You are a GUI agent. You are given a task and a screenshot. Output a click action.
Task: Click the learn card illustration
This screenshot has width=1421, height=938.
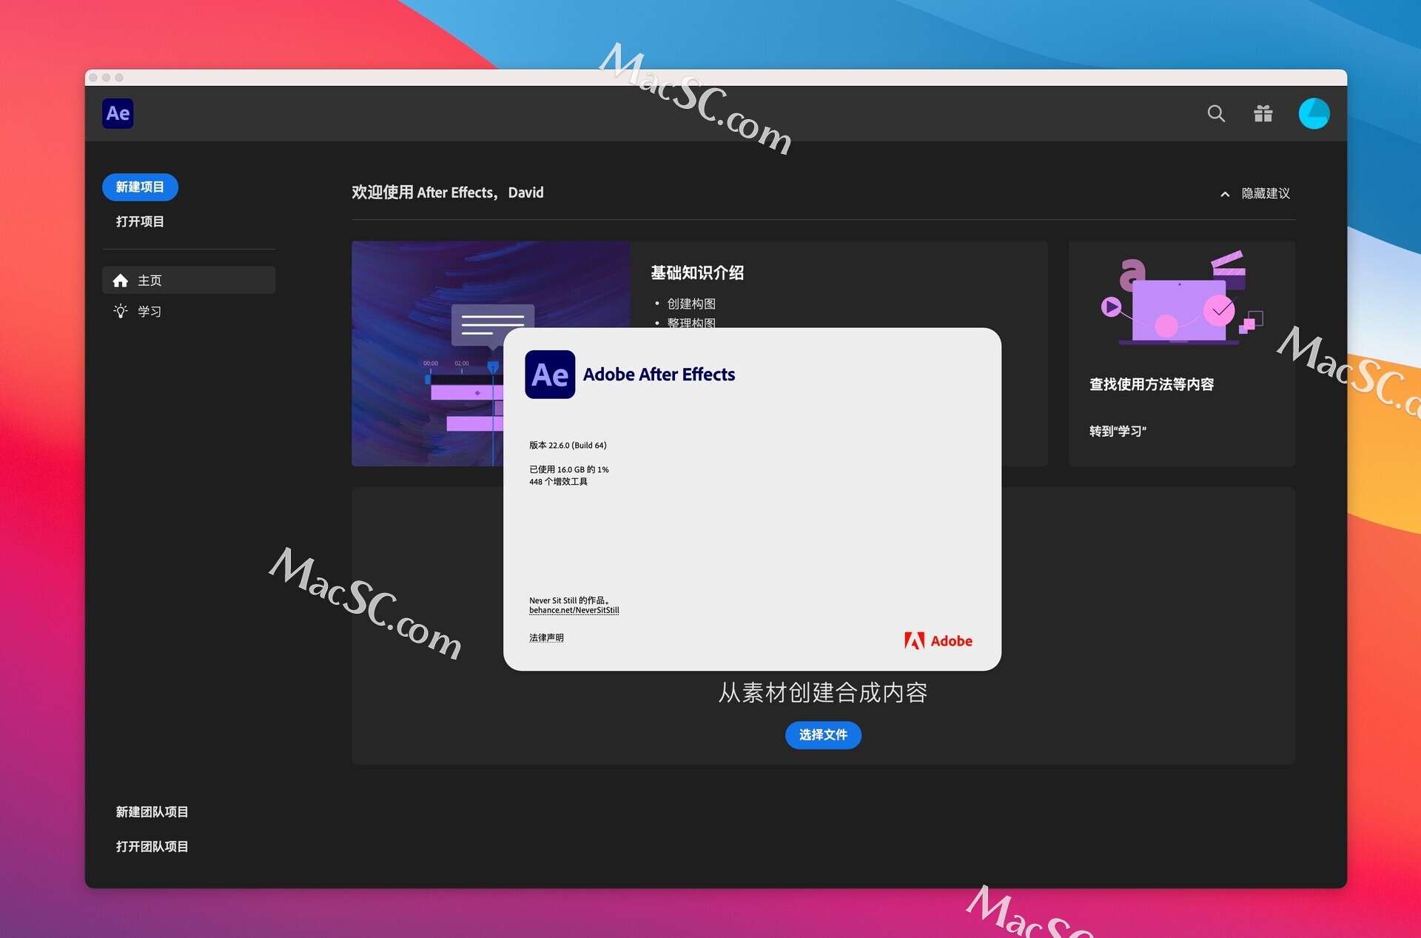(1181, 298)
